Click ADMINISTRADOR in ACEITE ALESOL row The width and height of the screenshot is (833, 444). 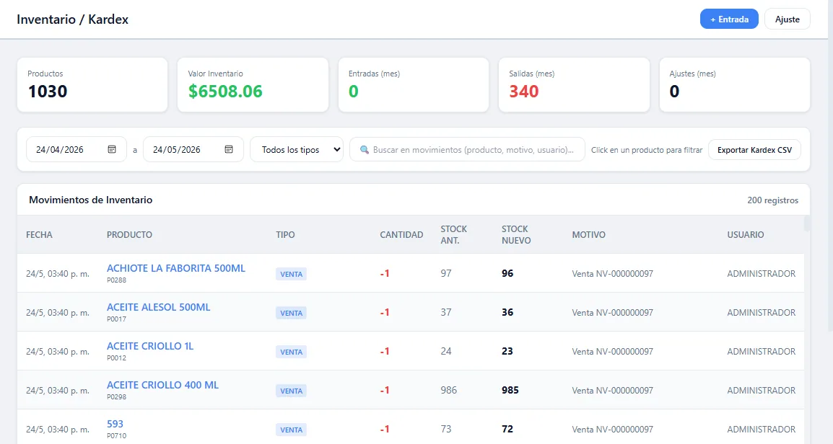[762, 312]
